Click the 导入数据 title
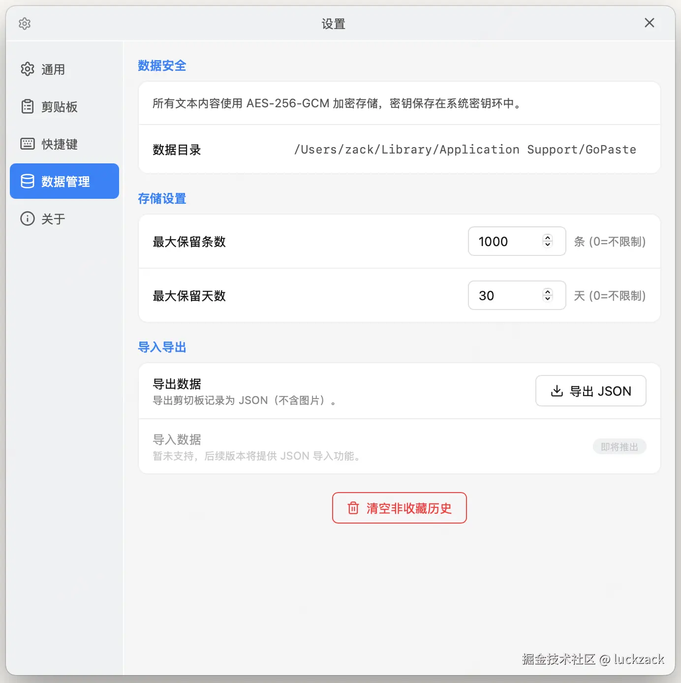This screenshot has height=683, width=681. [x=177, y=439]
